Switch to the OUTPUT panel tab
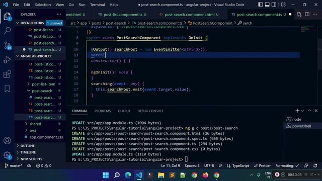 [124, 111]
